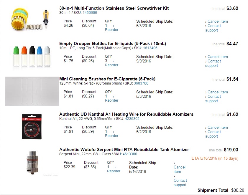Open SKU 4613300 link
The width and height of the screenshot is (248, 195).
pos(130,154)
